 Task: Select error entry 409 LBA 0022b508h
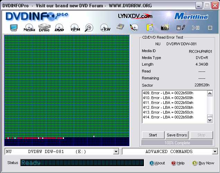click(x=168, y=93)
